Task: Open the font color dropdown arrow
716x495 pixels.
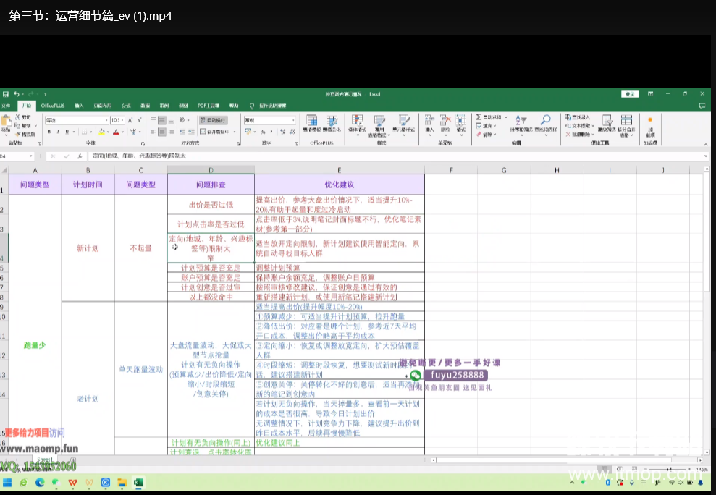Action: coord(123,132)
